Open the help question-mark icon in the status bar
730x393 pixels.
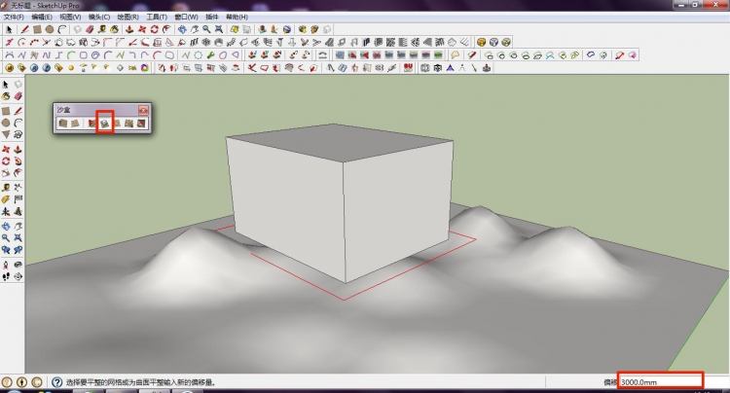(56, 382)
